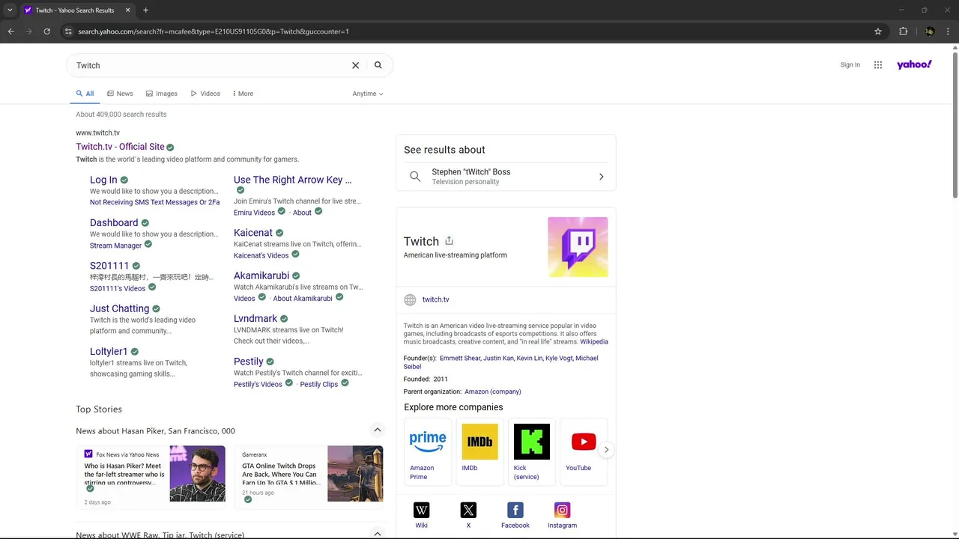Open twitch.tv link in knowledge panel

(435, 299)
